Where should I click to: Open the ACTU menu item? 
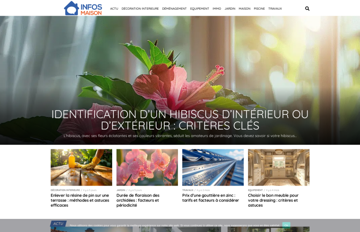114,8
